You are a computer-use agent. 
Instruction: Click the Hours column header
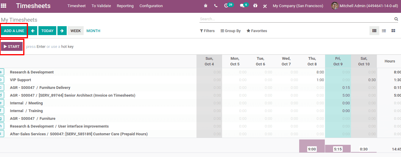[390, 61]
